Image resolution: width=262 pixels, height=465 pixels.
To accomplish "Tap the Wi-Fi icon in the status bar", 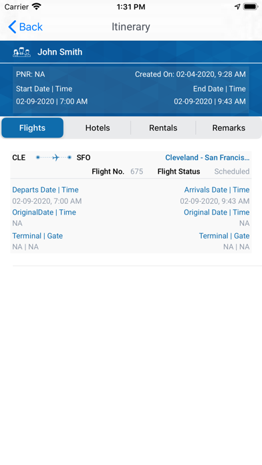I will tap(37, 7).
